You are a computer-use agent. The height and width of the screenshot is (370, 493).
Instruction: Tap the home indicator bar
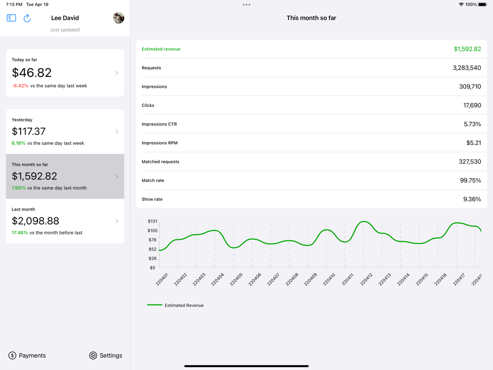[x=246, y=366]
